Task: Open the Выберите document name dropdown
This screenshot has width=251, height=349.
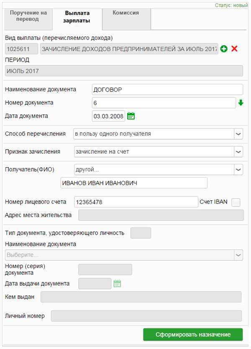Action: (124, 255)
